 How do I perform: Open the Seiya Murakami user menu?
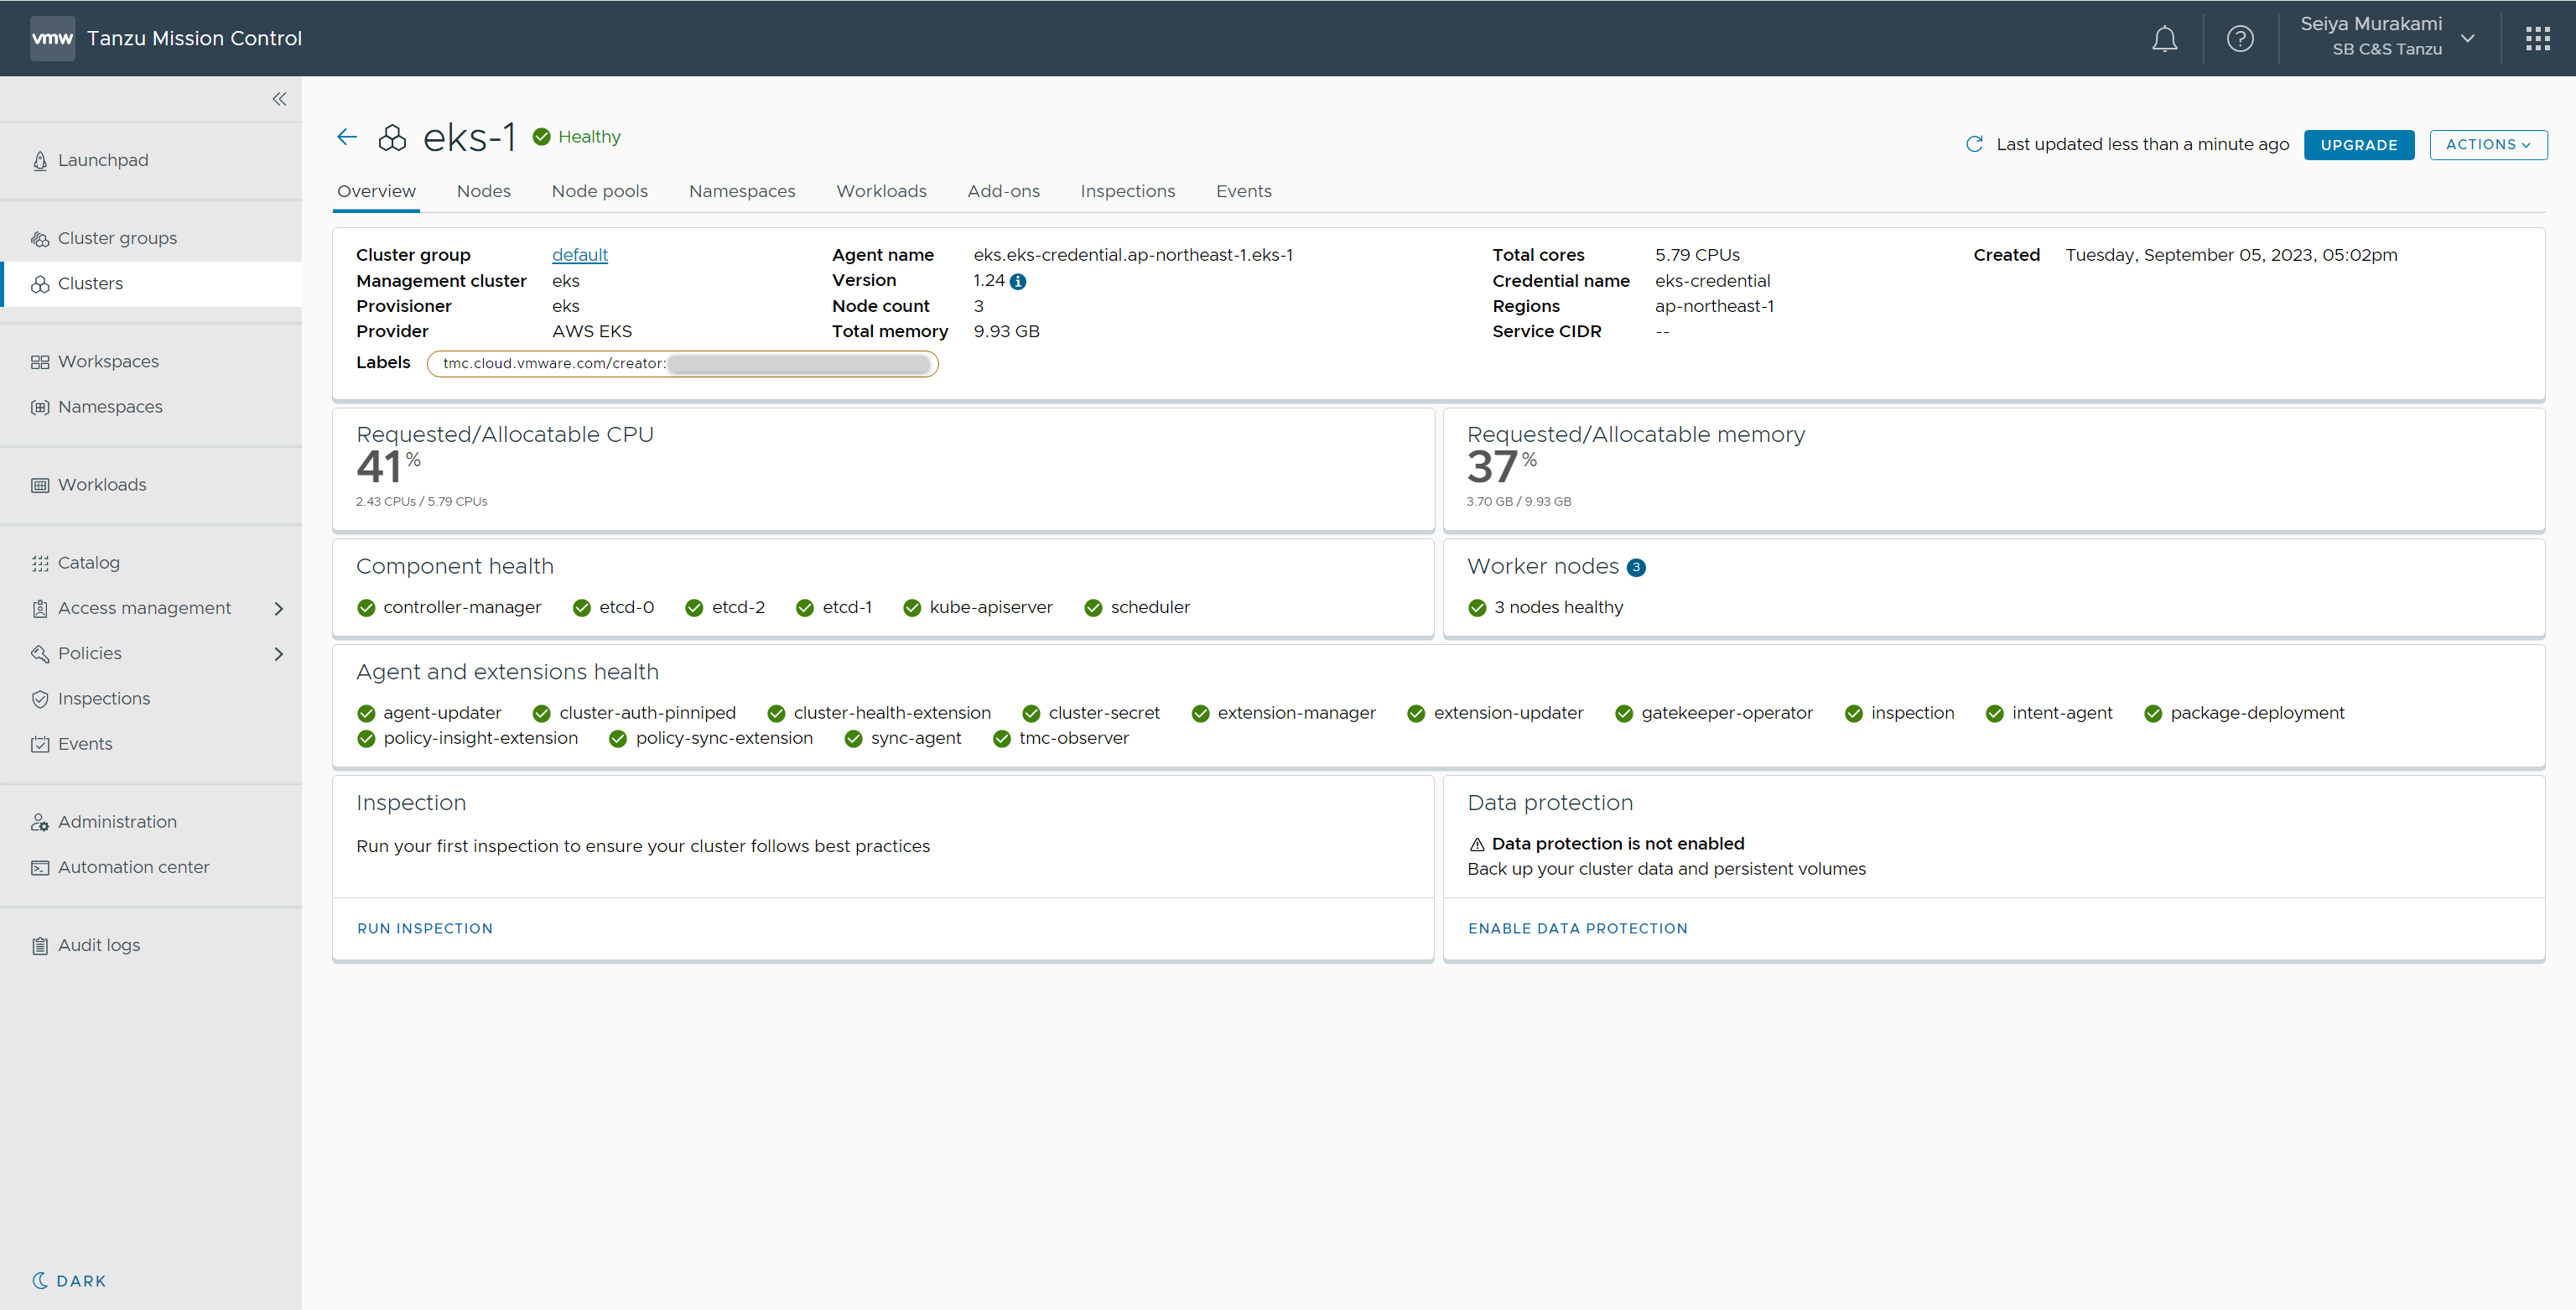coord(2385,37)
